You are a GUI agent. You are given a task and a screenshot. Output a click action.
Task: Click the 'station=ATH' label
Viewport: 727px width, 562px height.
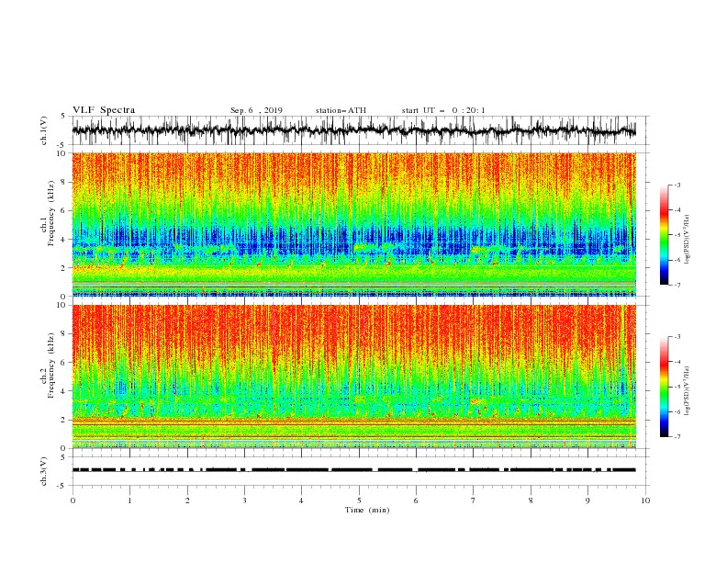tap(341, 110)
